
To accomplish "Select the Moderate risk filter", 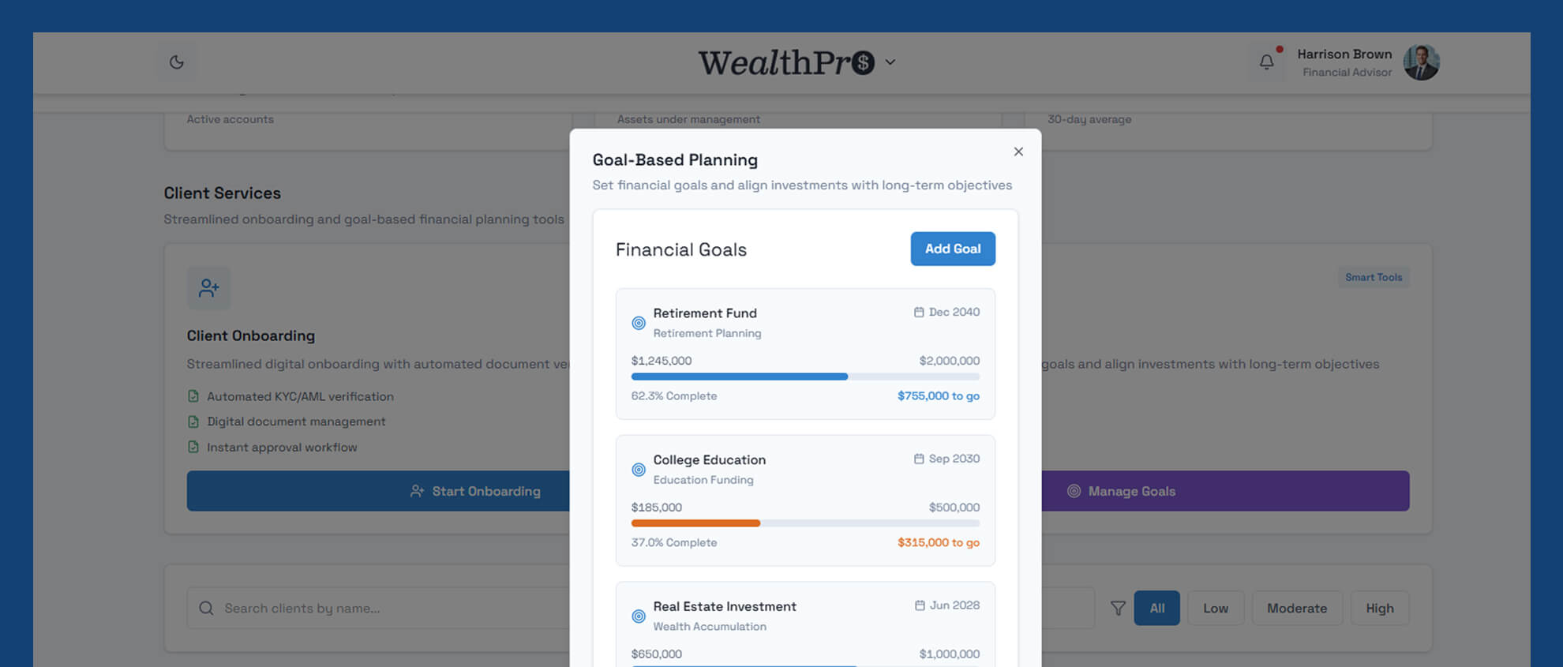I will tap(1296, 609).
